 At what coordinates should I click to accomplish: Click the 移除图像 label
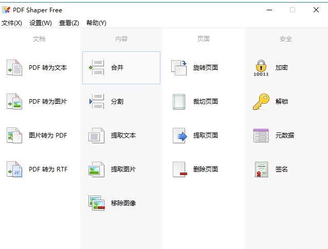tap(123, 203)
